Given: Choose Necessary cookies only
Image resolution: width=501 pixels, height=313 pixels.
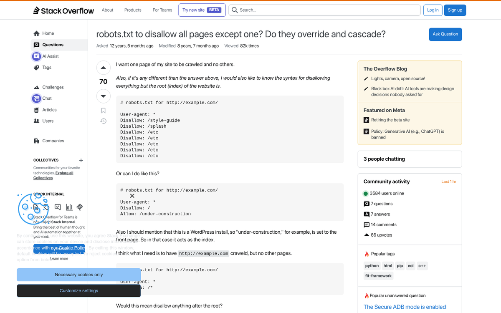Looking at the screenshot, I should [x=78, y=275].
